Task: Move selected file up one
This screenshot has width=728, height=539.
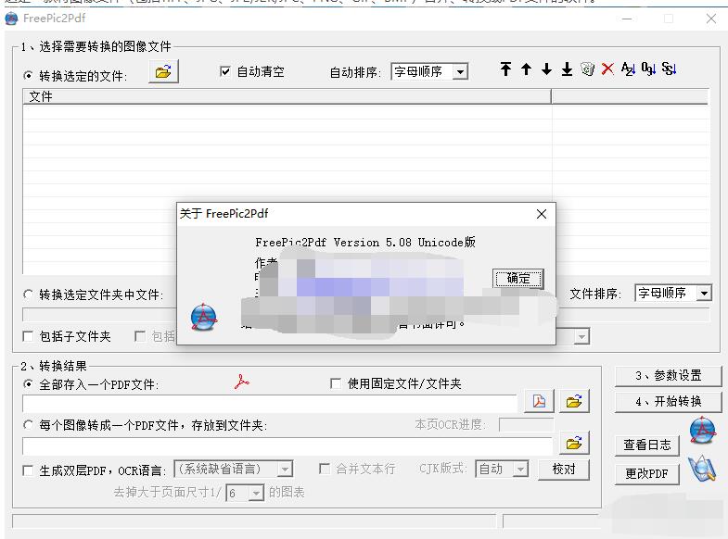Action: click(526, 69)
